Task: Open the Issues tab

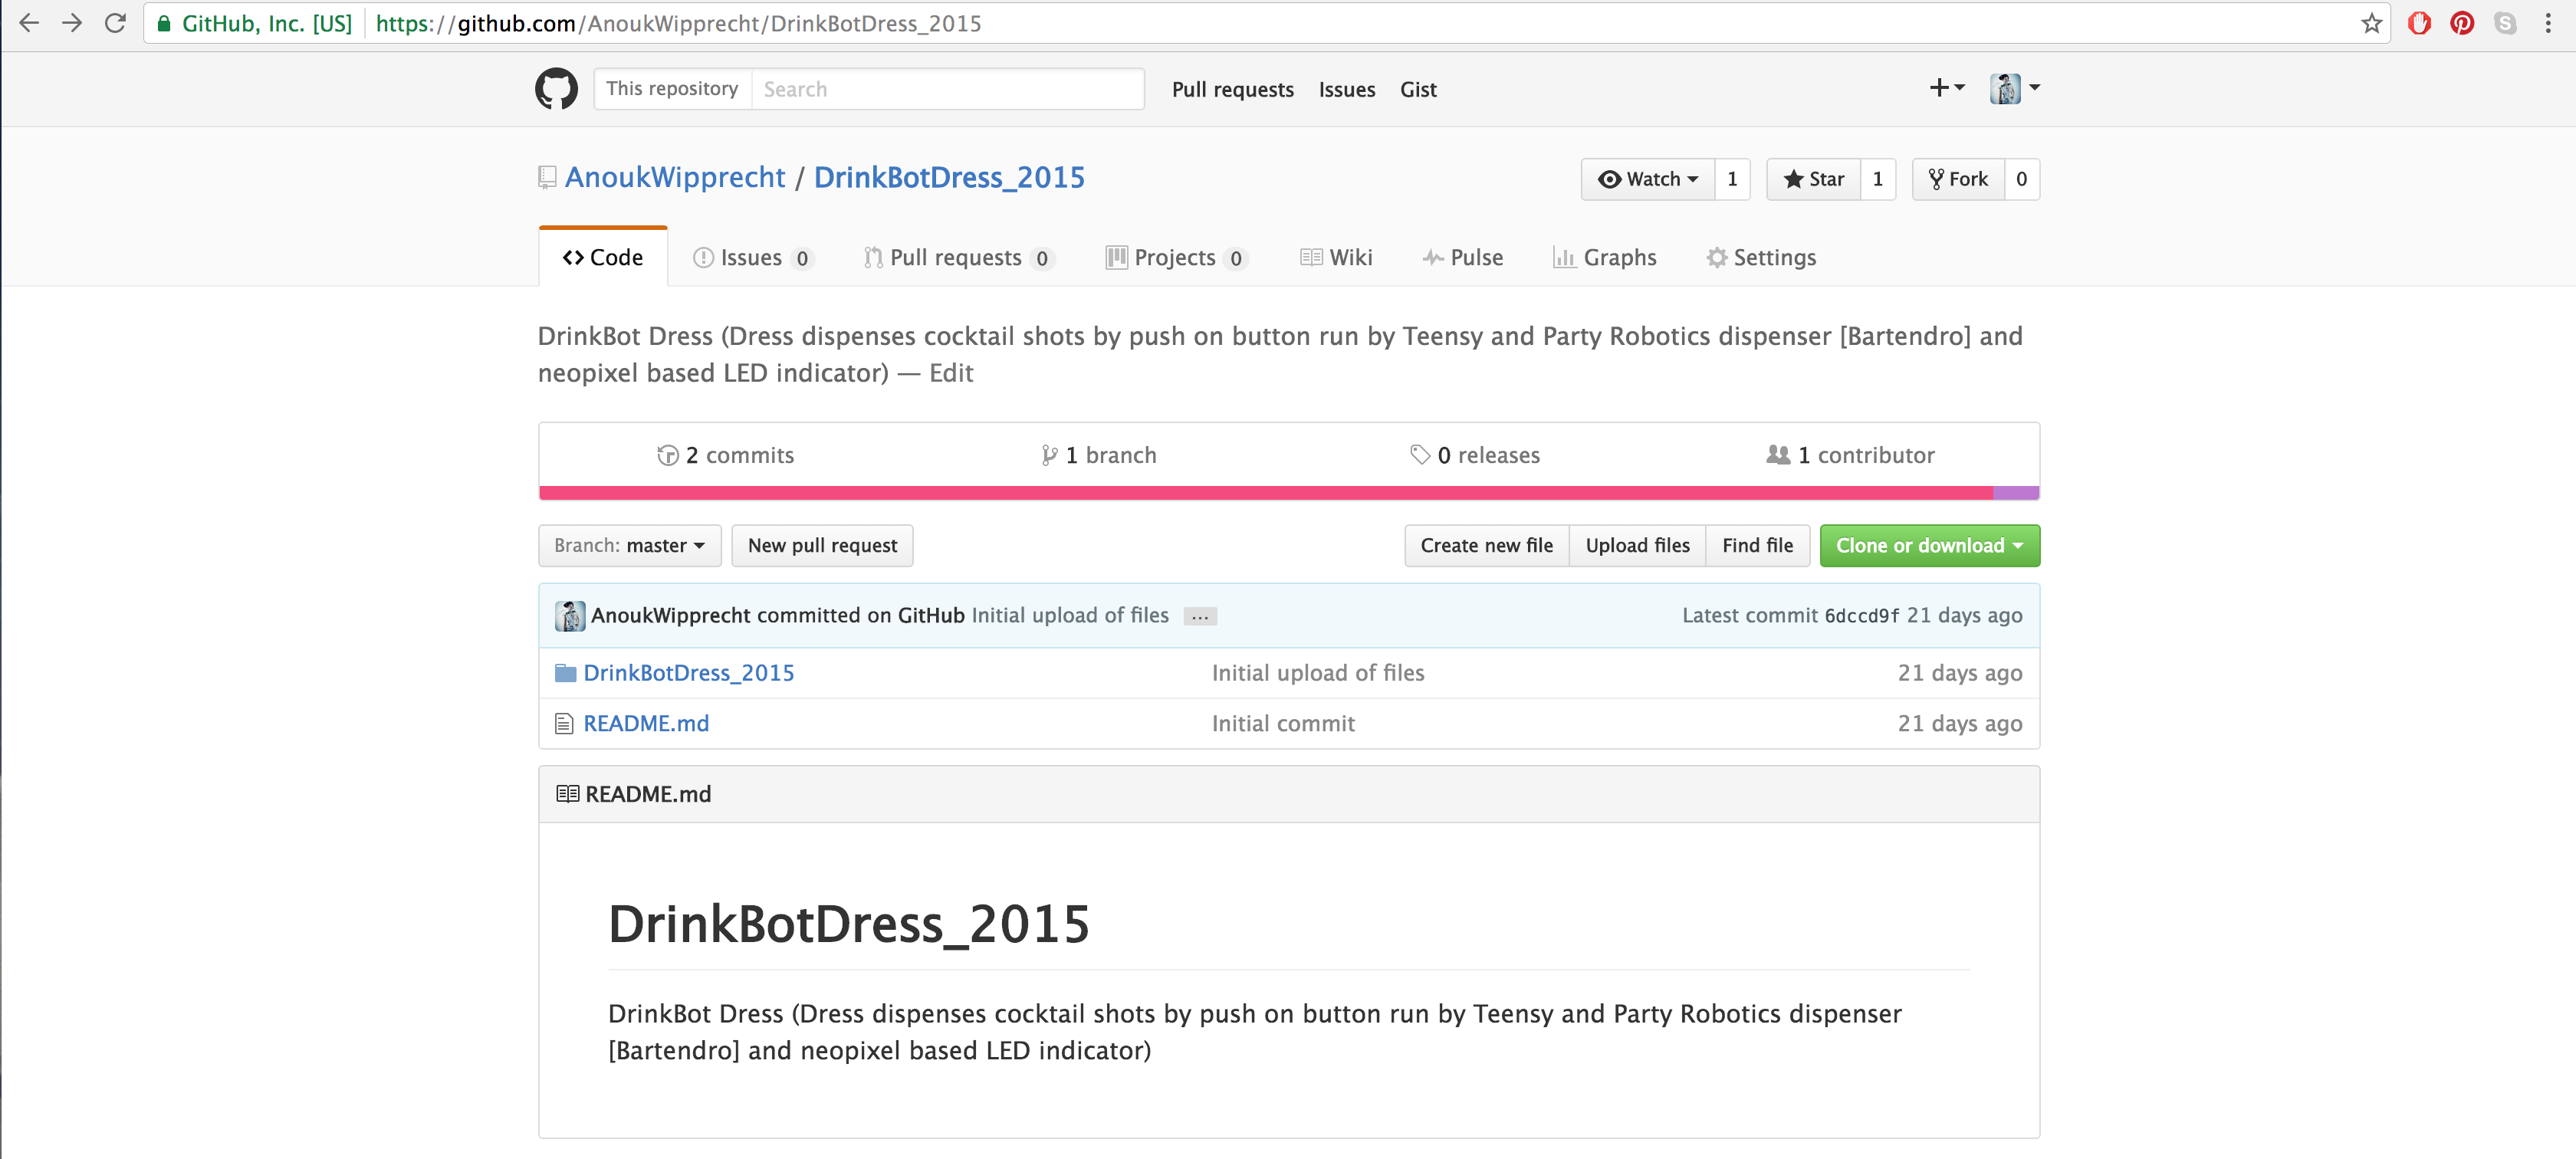Action: (x=753, y=258)
